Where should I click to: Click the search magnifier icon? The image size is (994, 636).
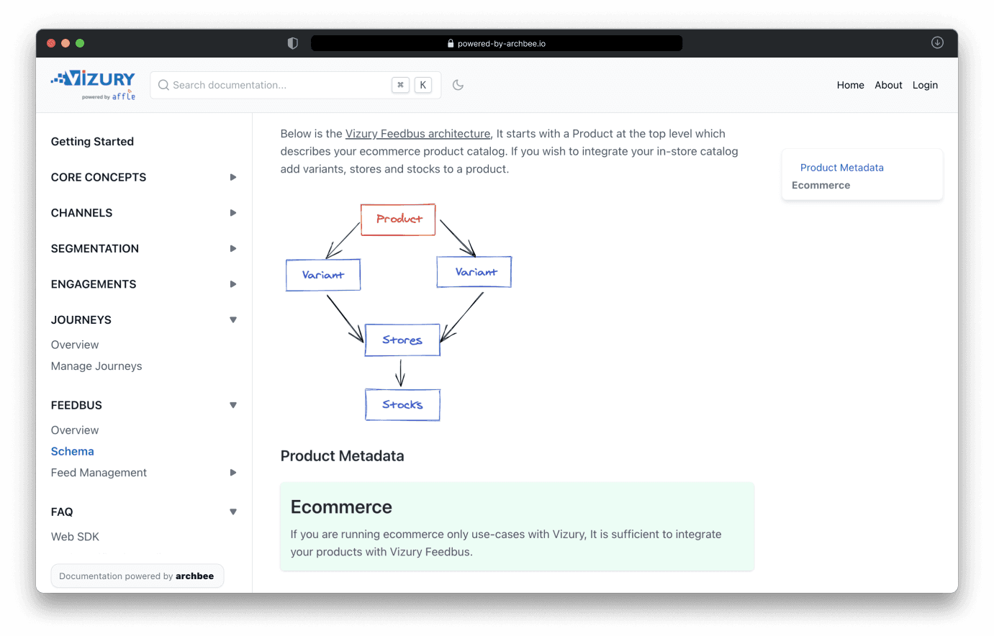163,85
